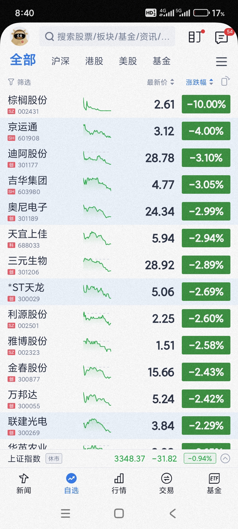Screen dimensions: 238x529
Task: Toggle 最新价 sort arrows
Action: tap(160, 82)
